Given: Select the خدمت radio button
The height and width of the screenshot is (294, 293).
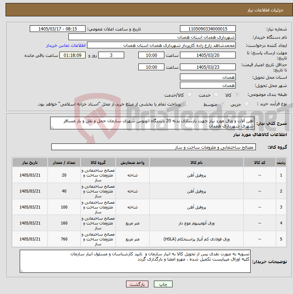Looking at the screenshot, I should point(216,94).
